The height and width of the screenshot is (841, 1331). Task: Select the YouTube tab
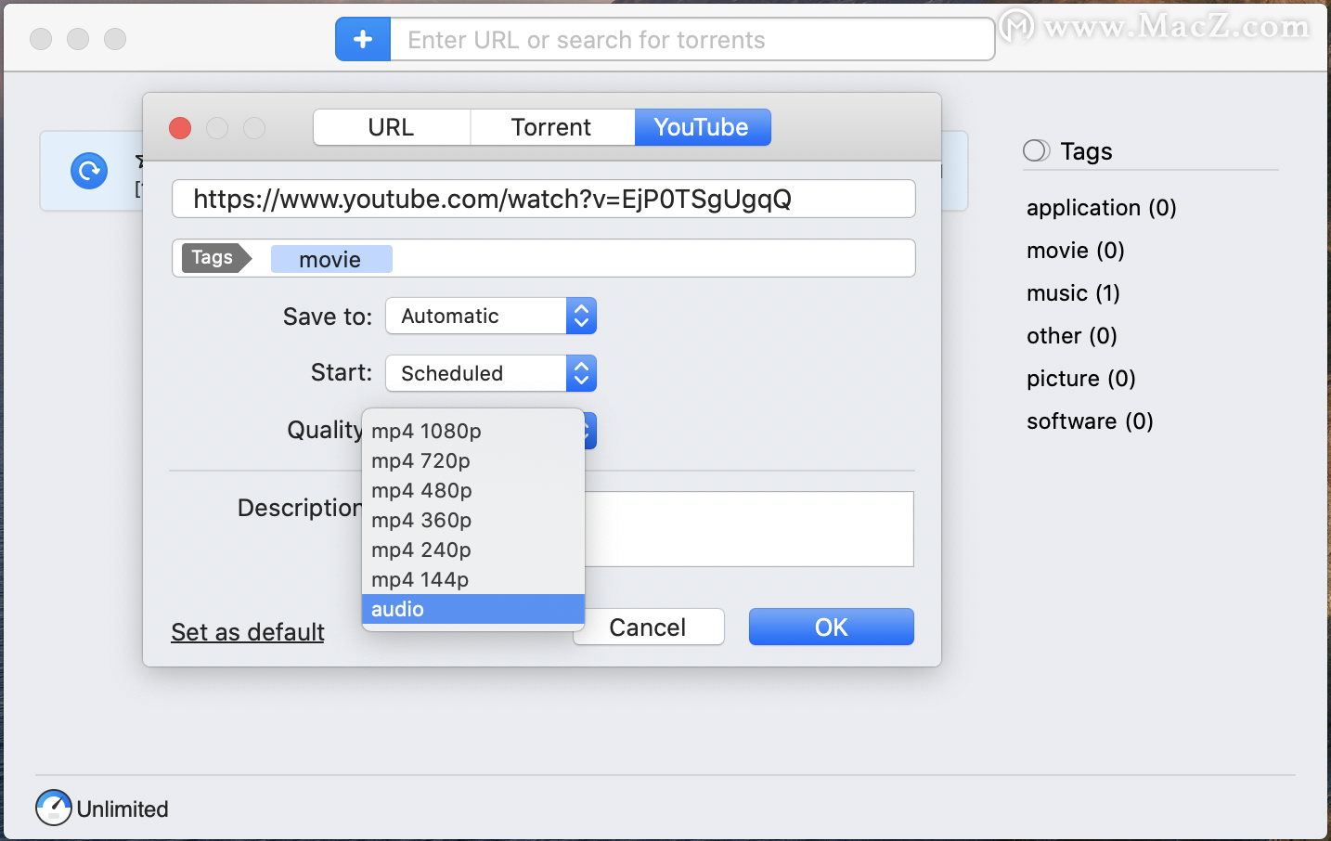coord(702,127)
